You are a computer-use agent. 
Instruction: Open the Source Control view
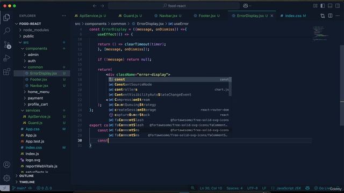click(x=7, y=44)
